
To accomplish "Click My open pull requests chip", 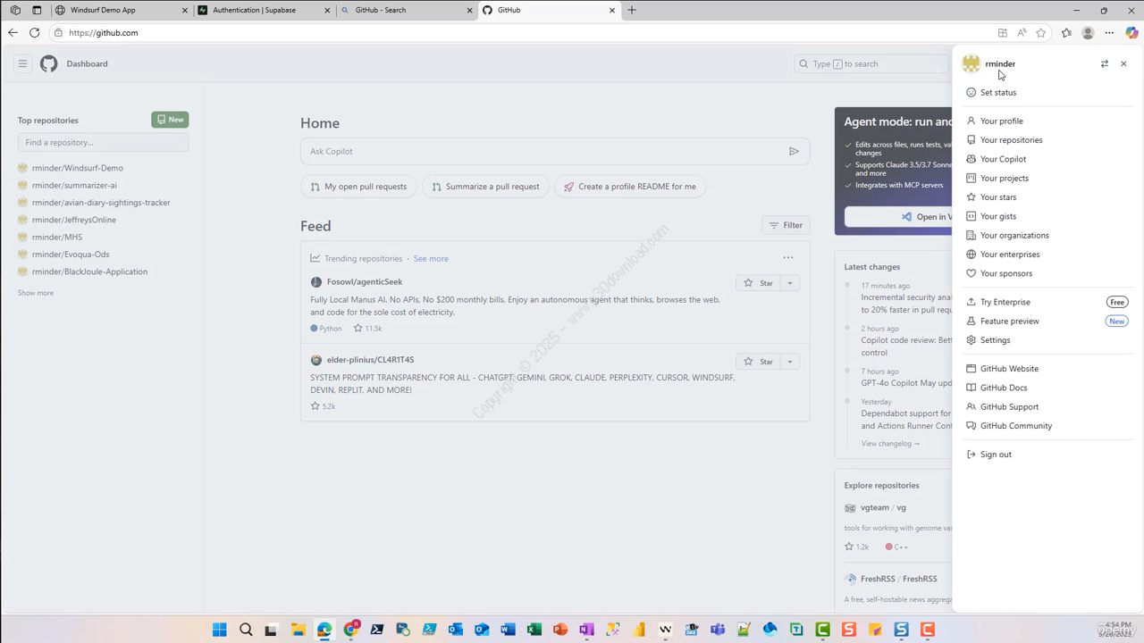I will point(358,187).
